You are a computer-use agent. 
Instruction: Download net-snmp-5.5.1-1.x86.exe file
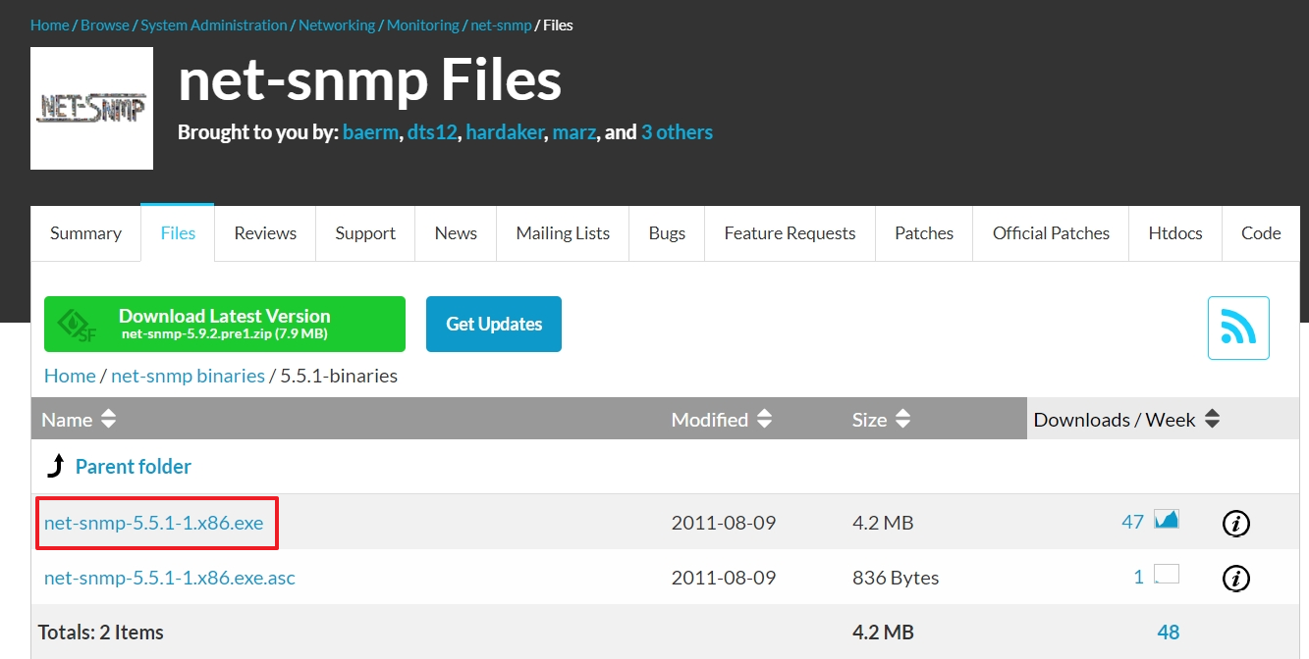pyautogui.click(x=154, y=523)
